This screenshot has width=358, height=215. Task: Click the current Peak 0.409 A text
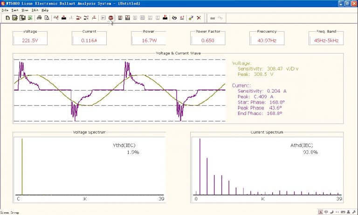tap(255, 97)
